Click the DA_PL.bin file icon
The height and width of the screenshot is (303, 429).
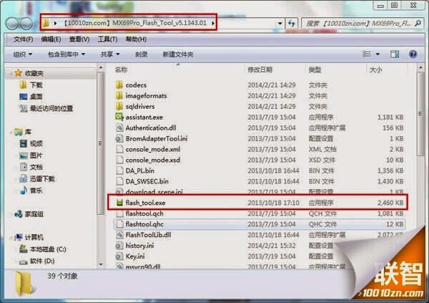pyautogui.click(x=119, y=170)
